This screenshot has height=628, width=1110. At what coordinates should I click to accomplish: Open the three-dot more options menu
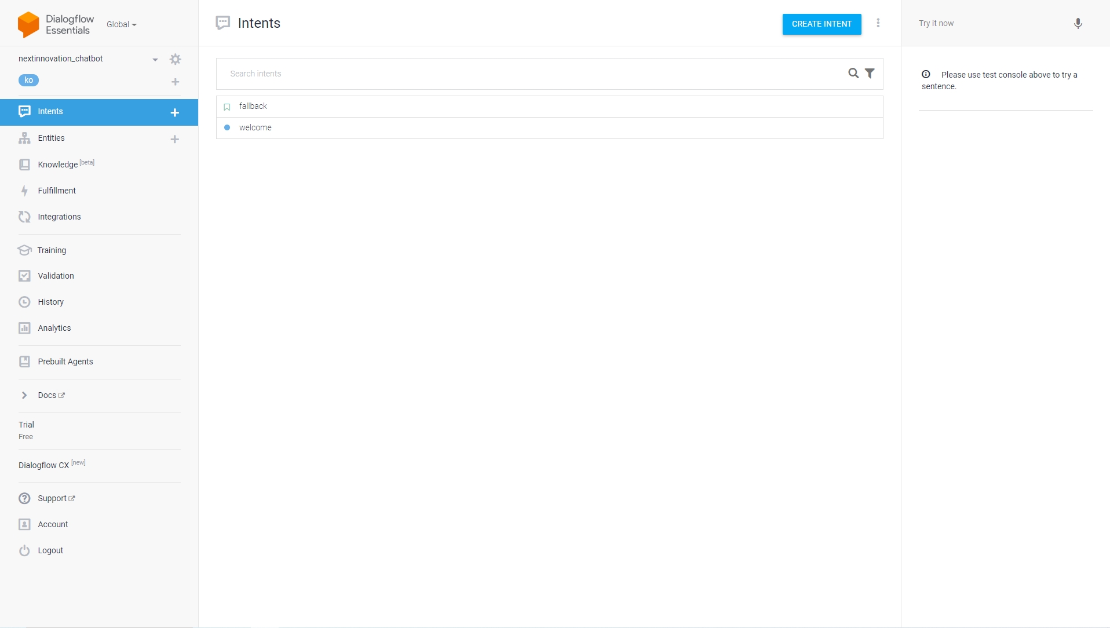(x=878, y=23)
